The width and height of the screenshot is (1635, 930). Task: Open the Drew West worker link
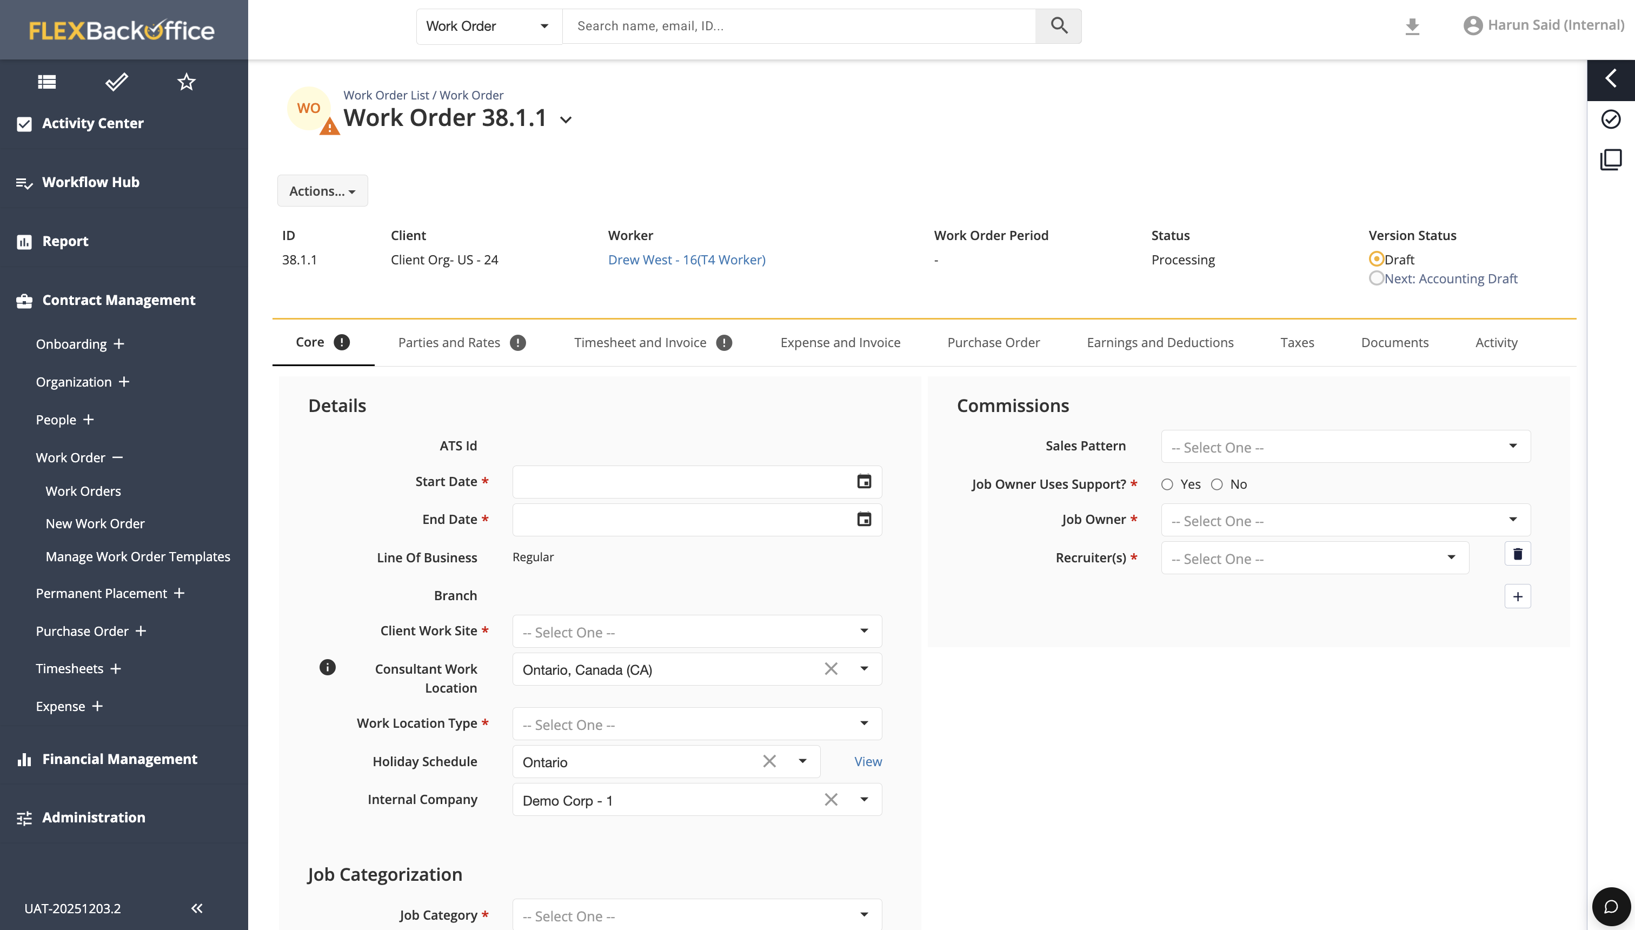[686, 260]
